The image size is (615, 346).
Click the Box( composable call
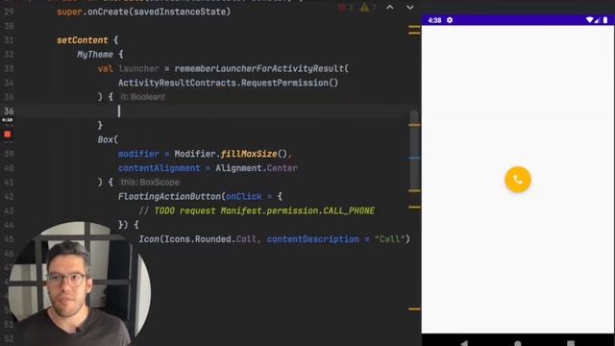click(x=108, y=139)
